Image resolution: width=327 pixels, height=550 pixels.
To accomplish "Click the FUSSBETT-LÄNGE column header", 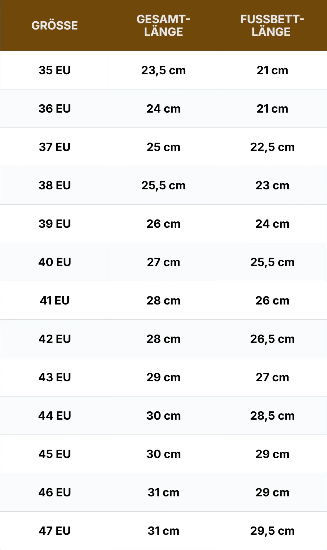I will (272, 25).
